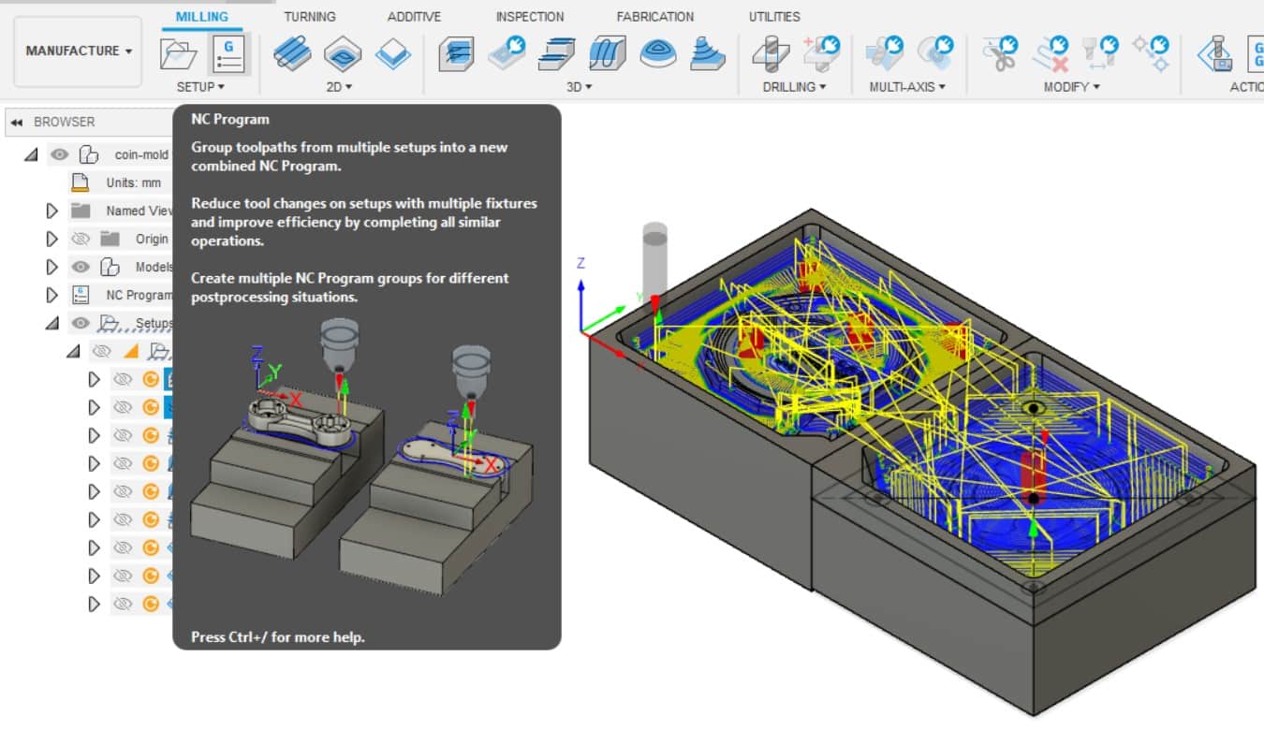Screen dimensions: 1264x730
Task: Click the scissors Trim icon in Modify group
Action: click(x=1000, y=53)
